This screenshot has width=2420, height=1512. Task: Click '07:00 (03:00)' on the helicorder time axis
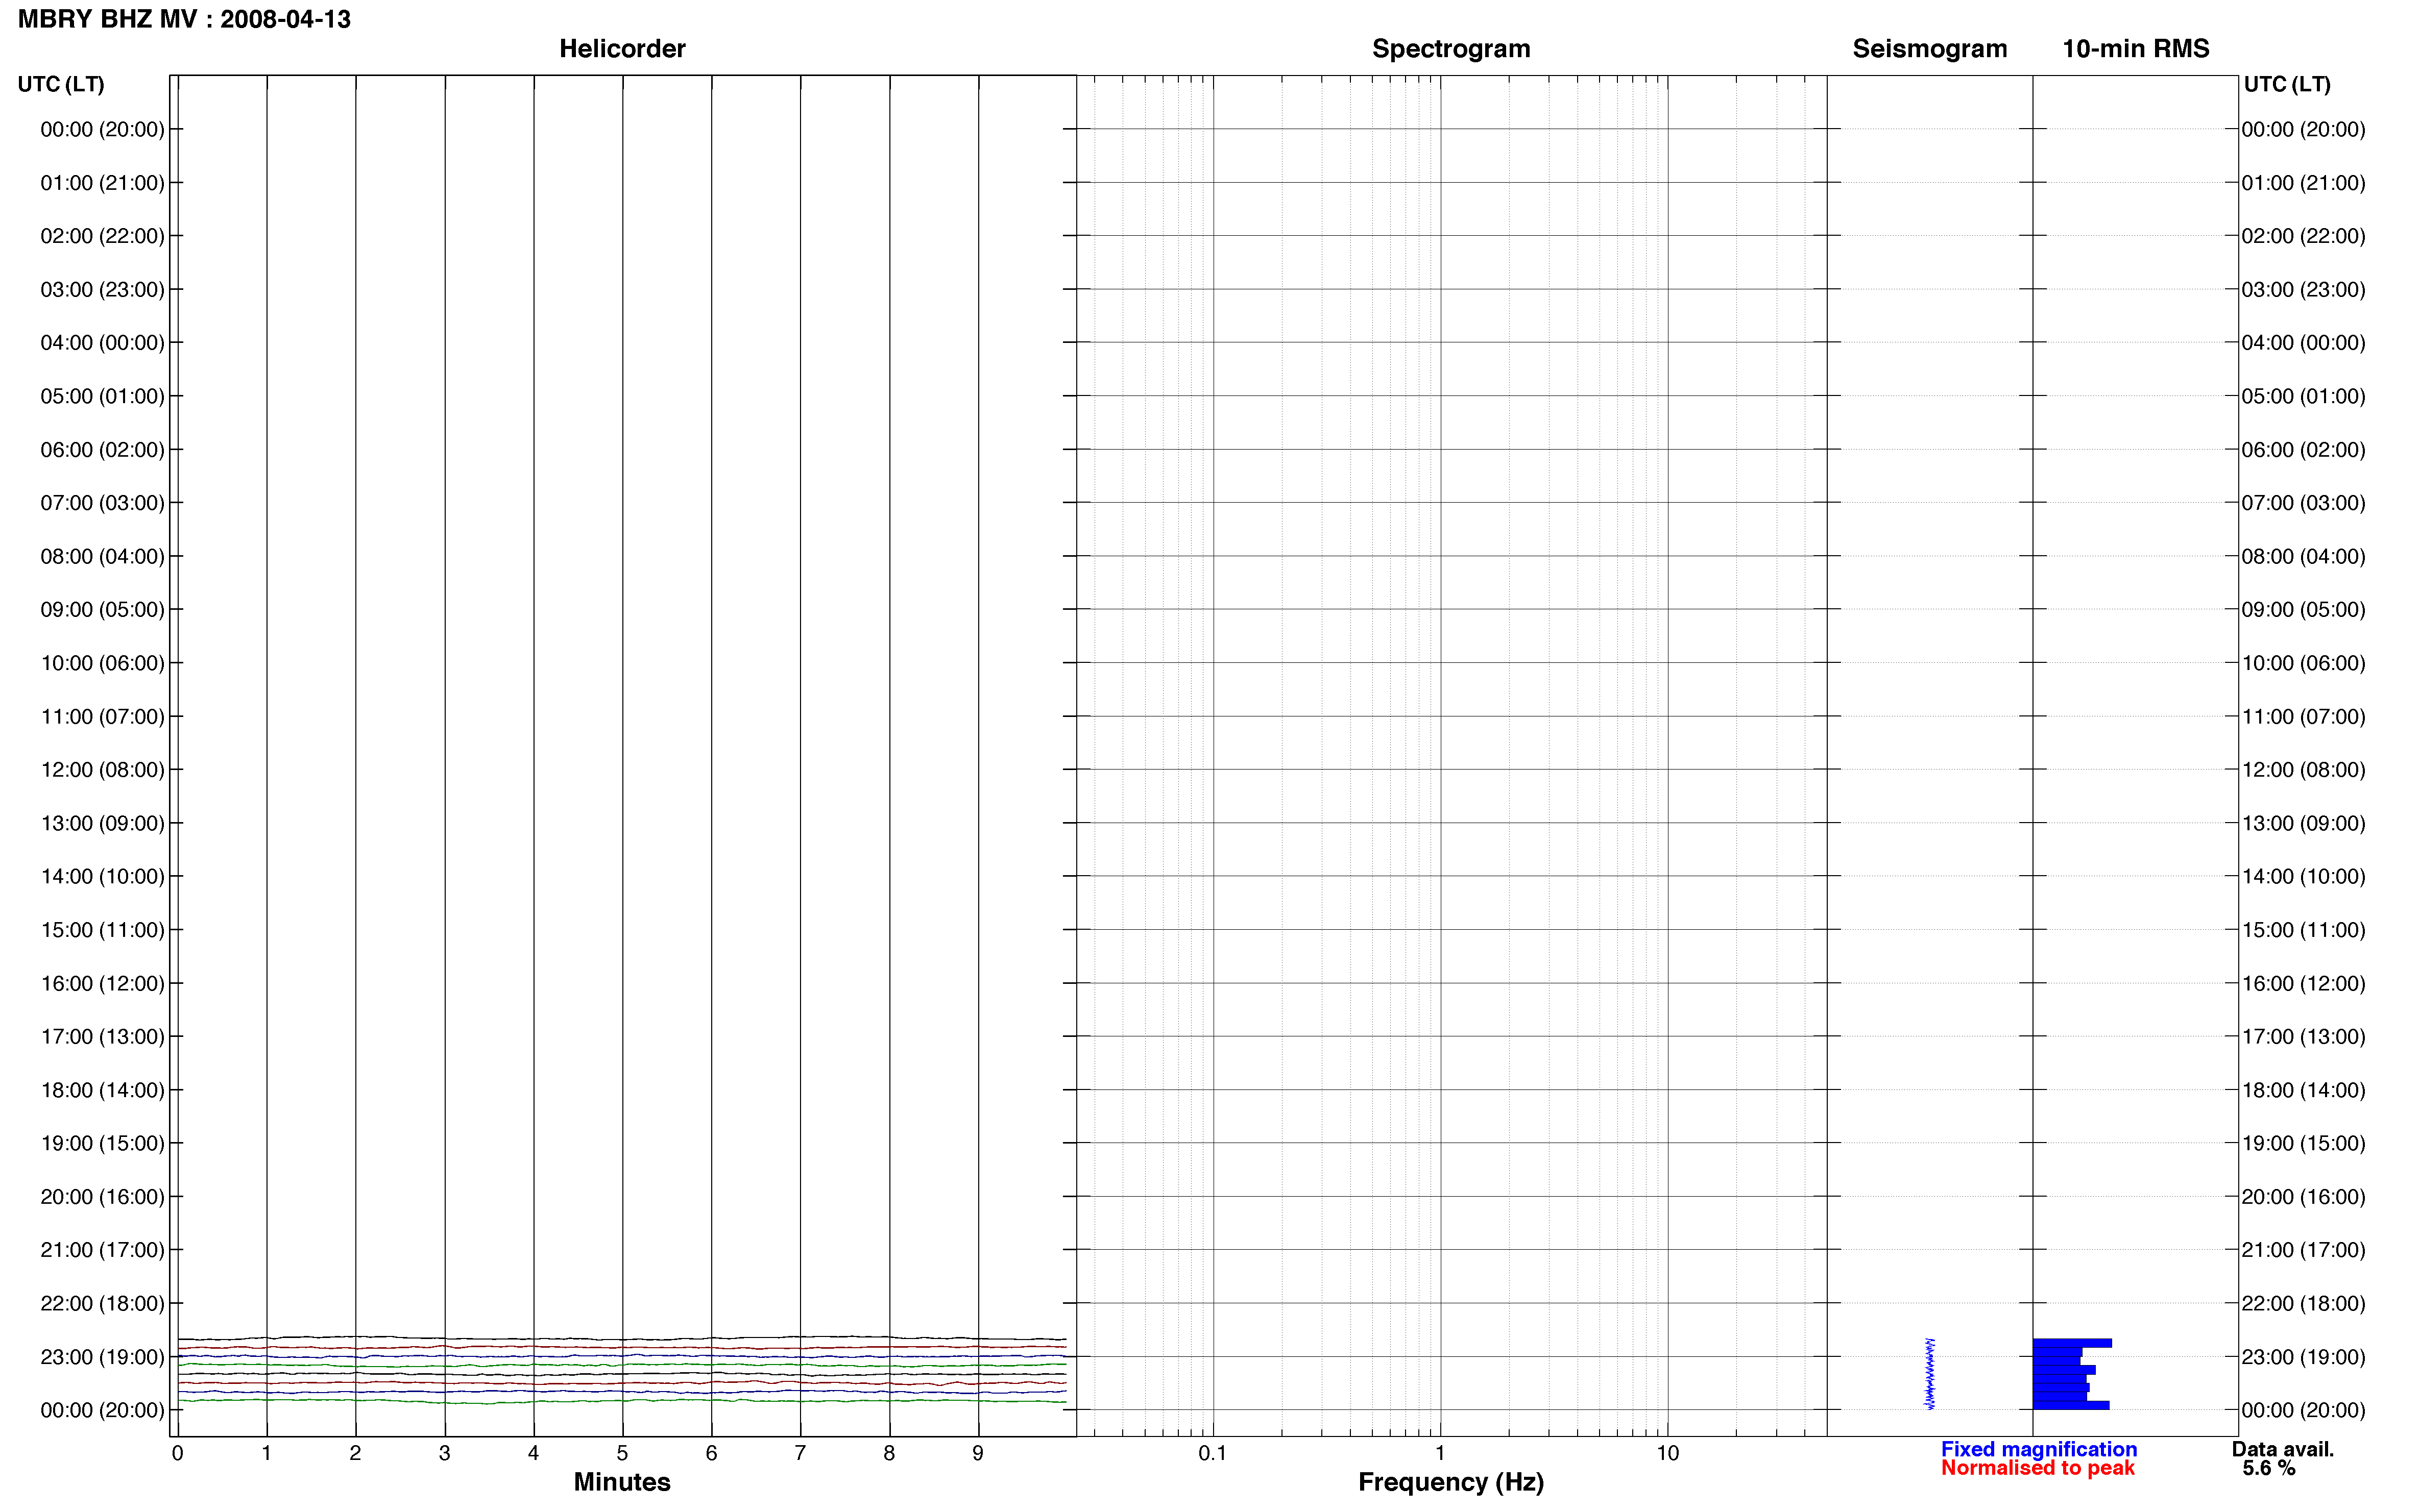pos(102,503)
